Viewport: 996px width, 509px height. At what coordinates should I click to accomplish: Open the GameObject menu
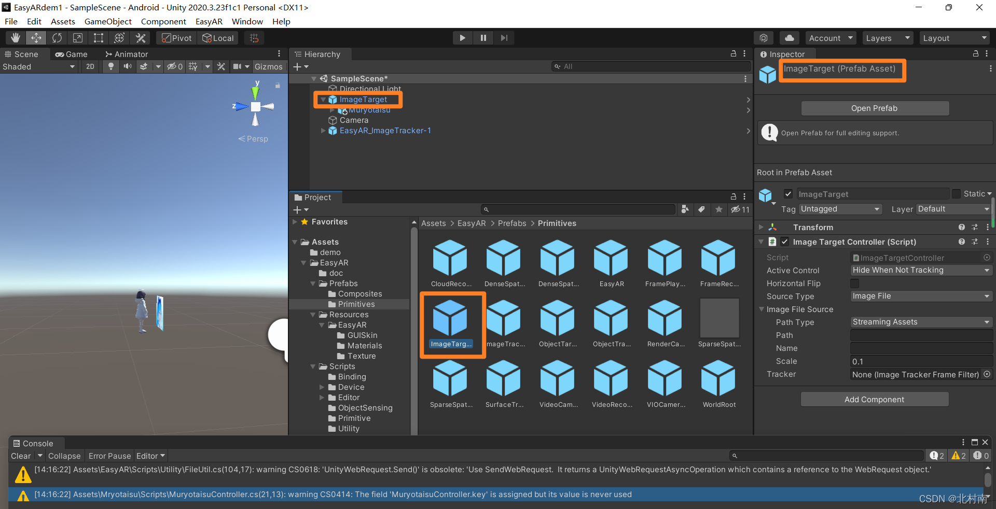point(108,21)
